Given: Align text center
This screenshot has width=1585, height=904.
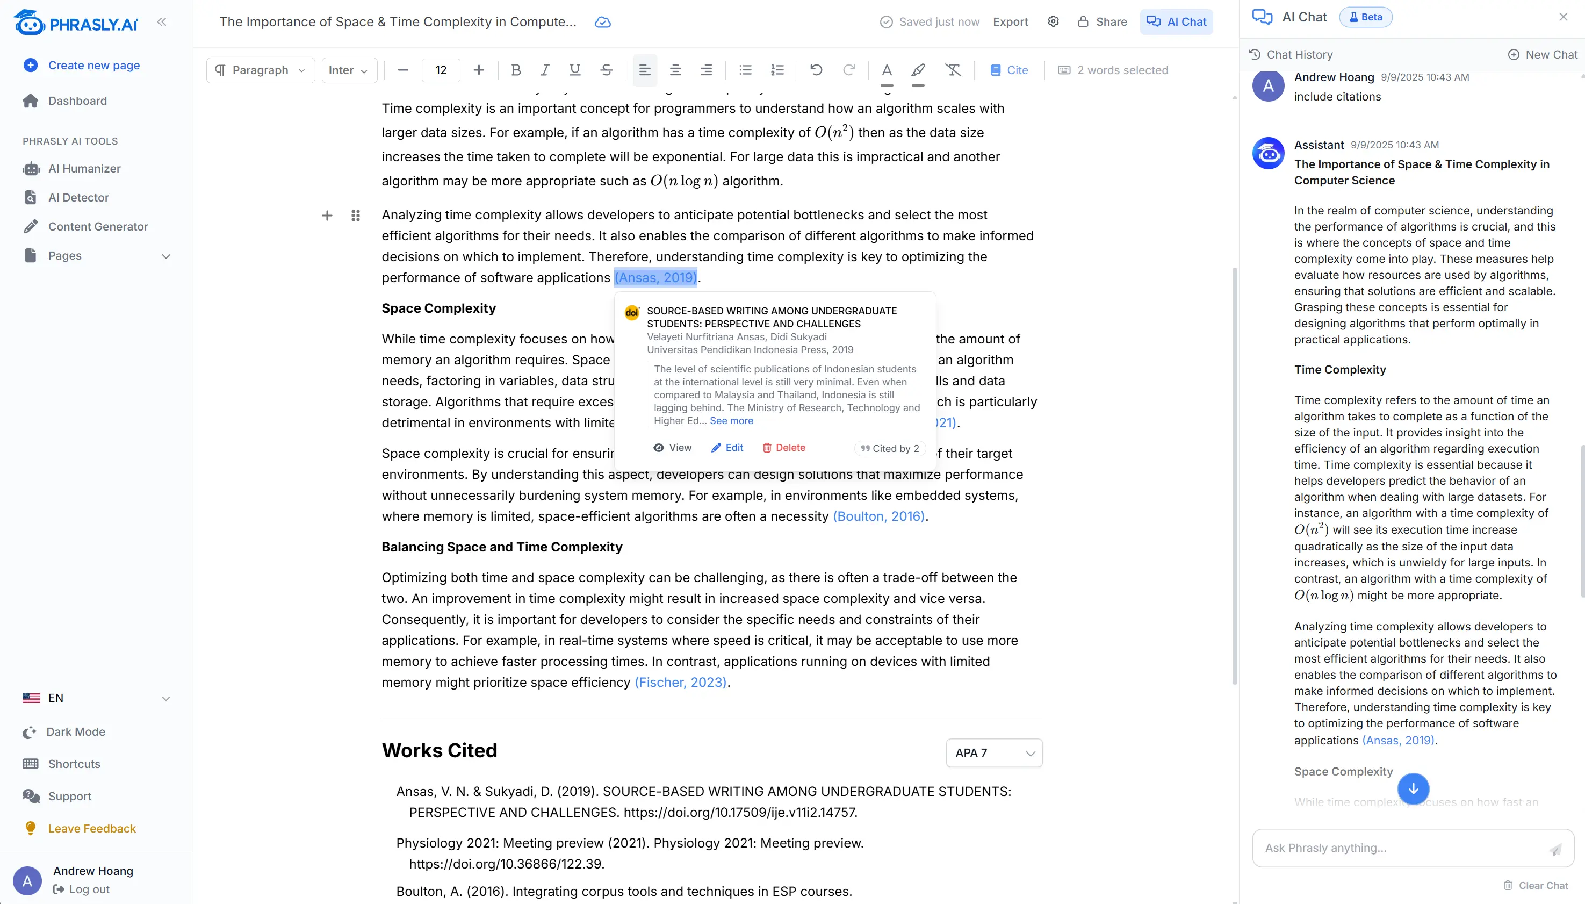Looking at the screenshot, I should [x=675, y=70].
